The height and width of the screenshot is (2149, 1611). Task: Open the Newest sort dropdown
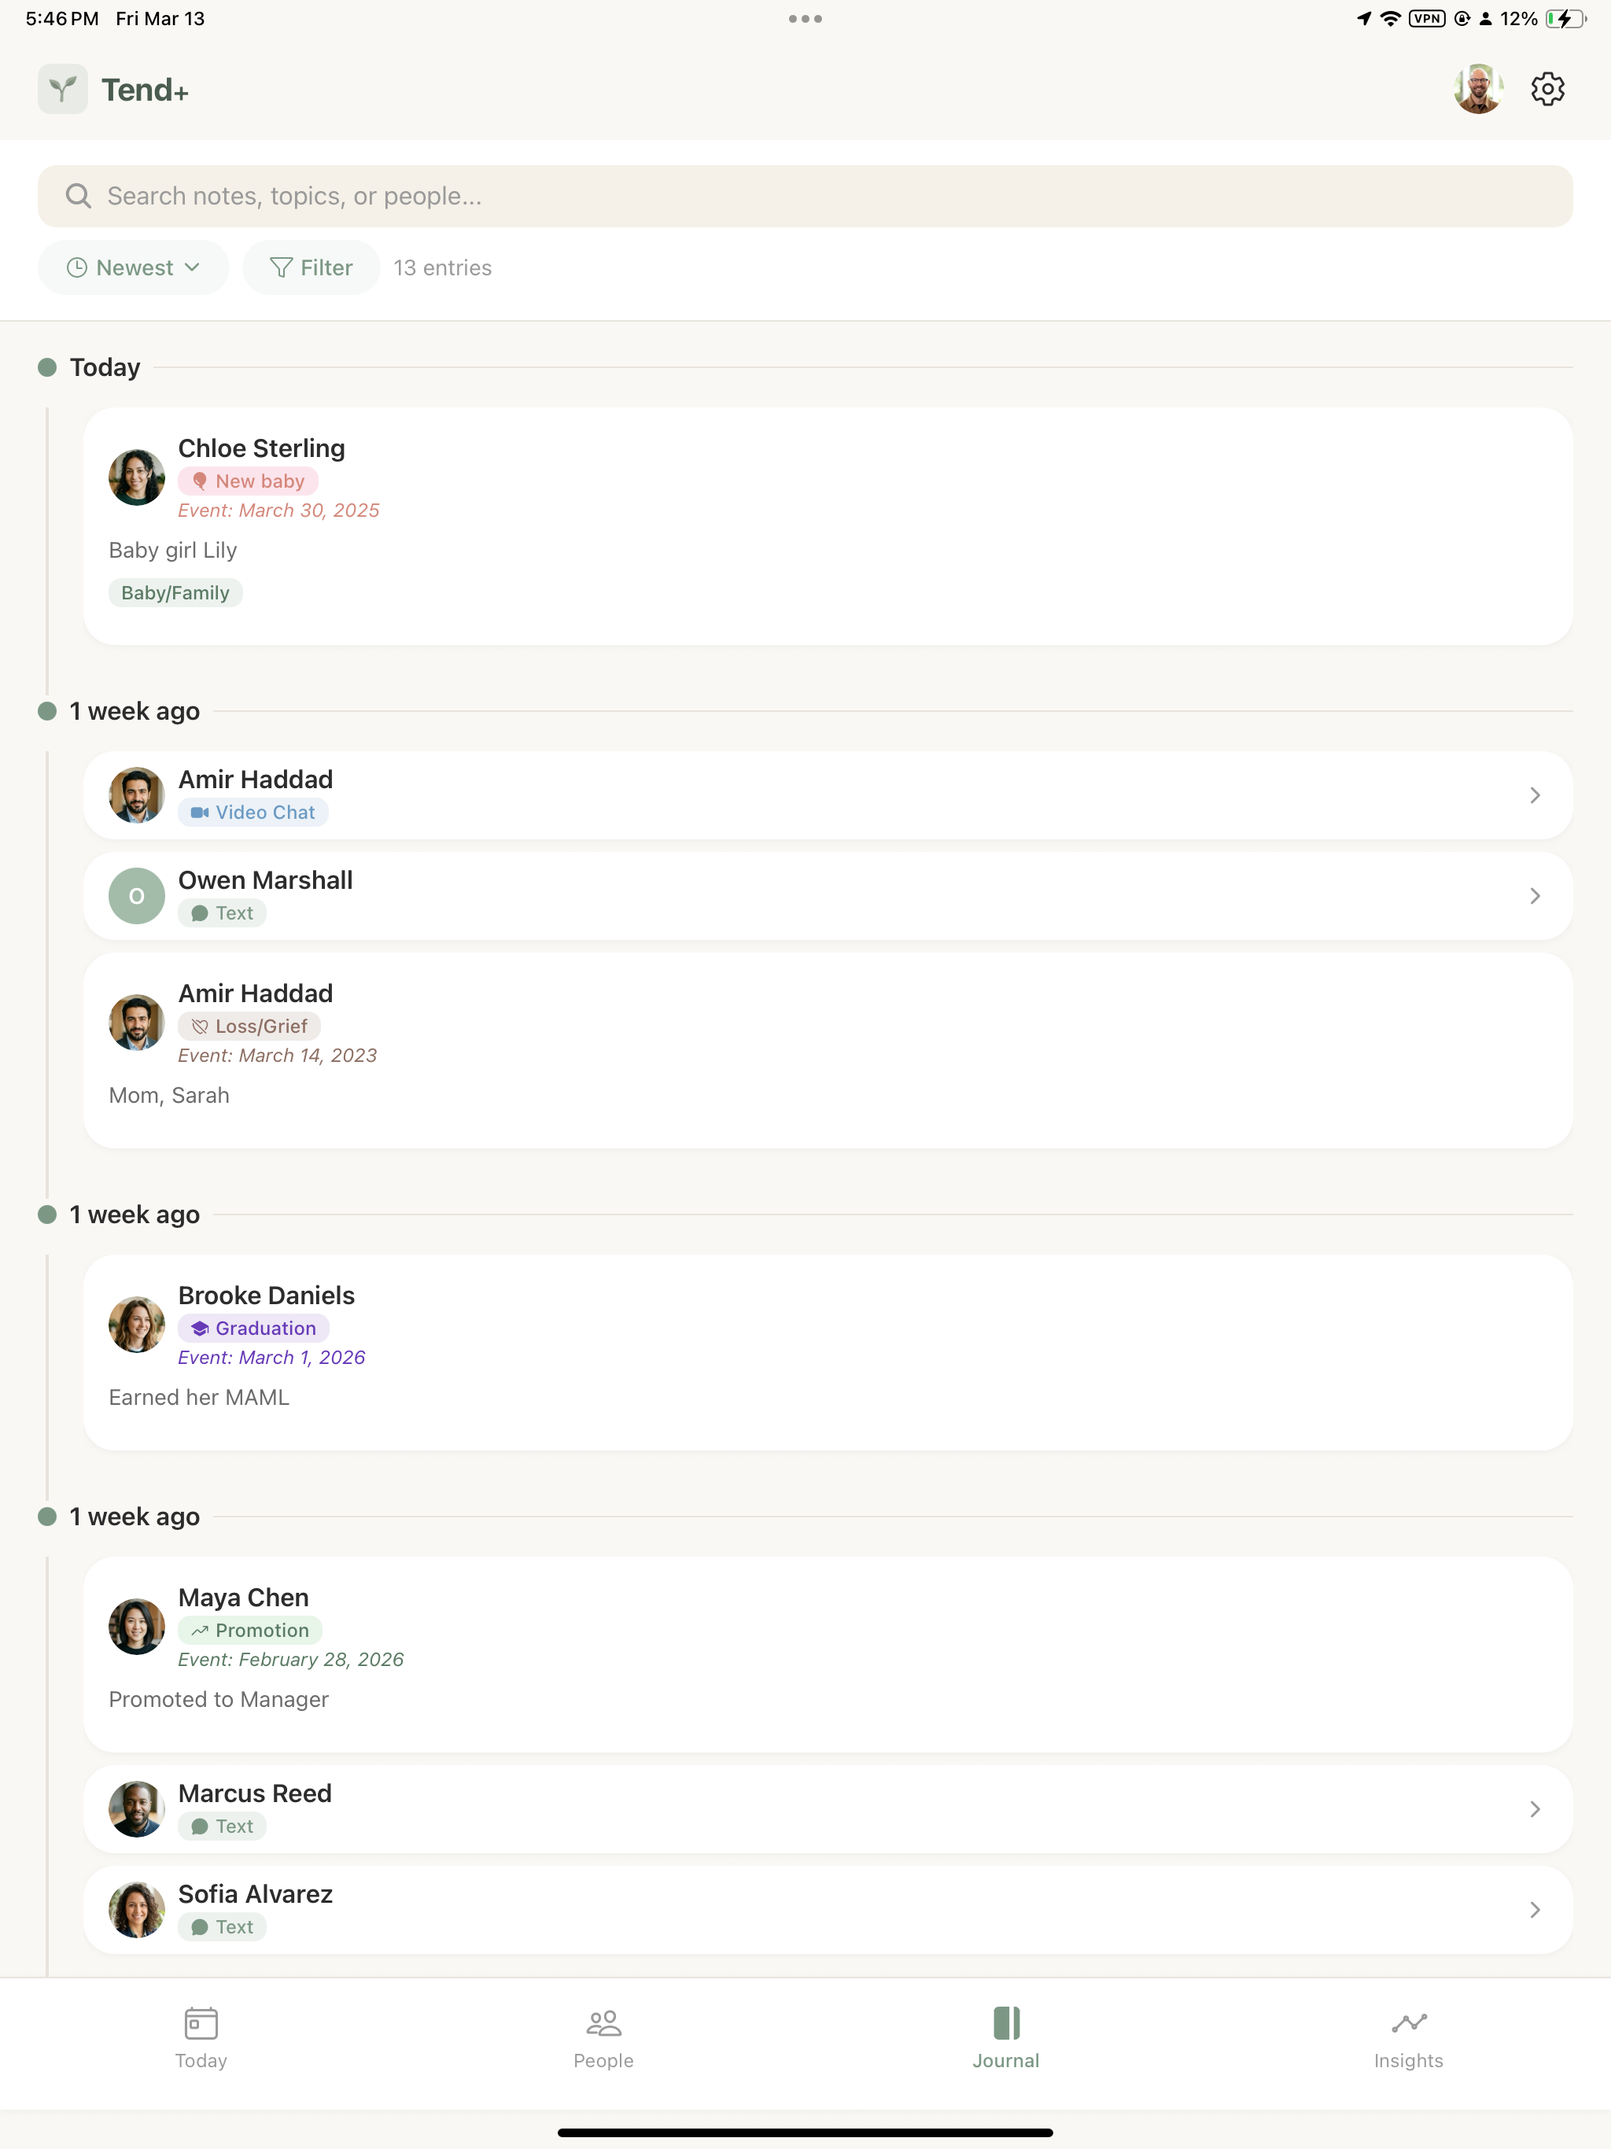(x=133, y=267)
